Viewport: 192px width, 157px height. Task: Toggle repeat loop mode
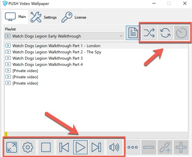(x=165, y=33)
